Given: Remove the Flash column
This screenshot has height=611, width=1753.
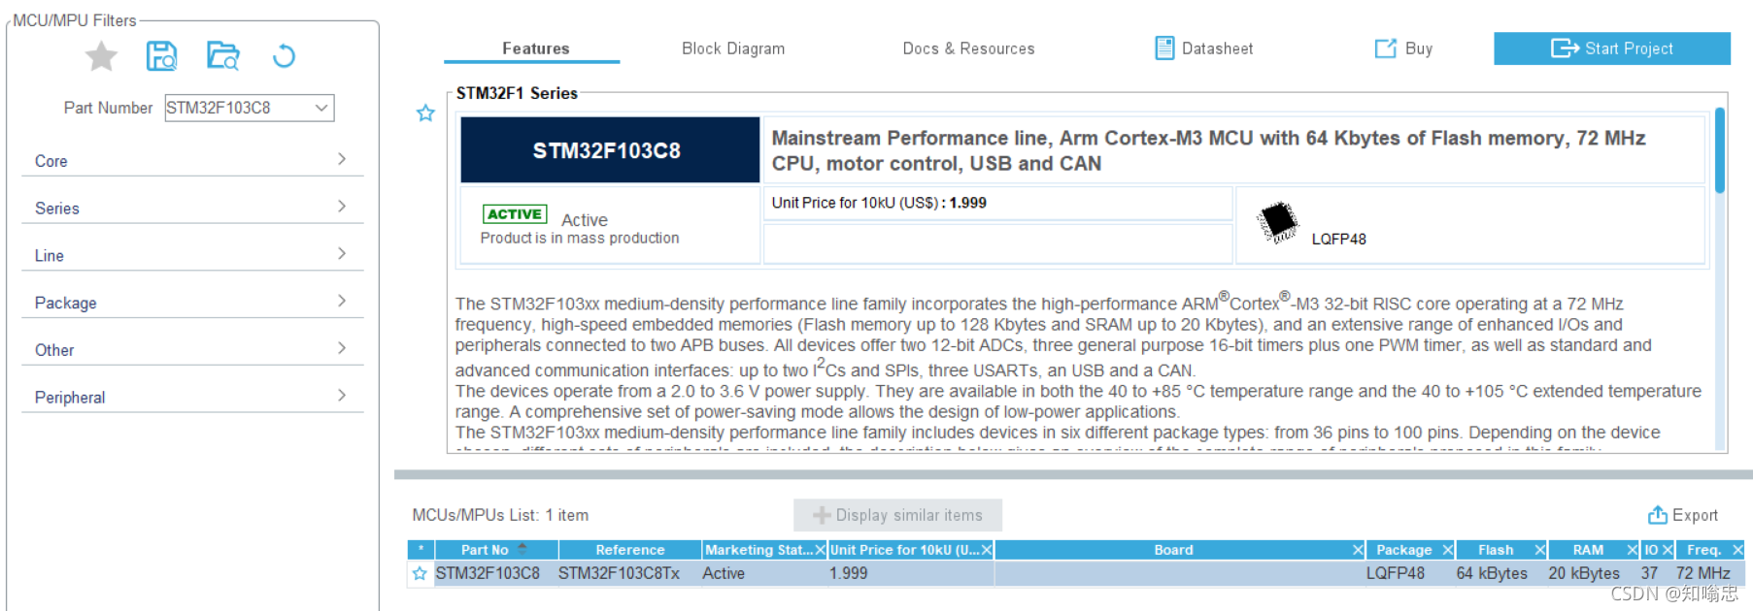Looking at the screenshot, I should pos(1539,550).
